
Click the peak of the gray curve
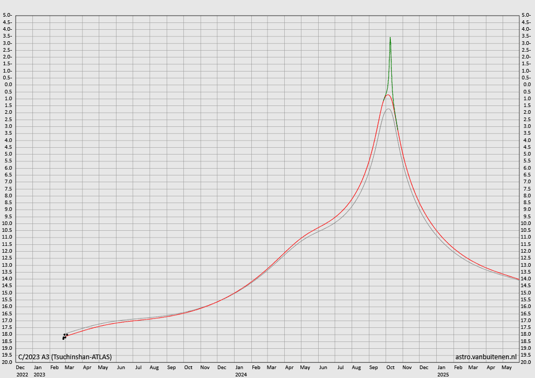388,109
